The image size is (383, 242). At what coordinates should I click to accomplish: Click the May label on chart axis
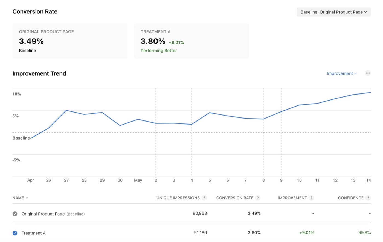tap(138, 180)
